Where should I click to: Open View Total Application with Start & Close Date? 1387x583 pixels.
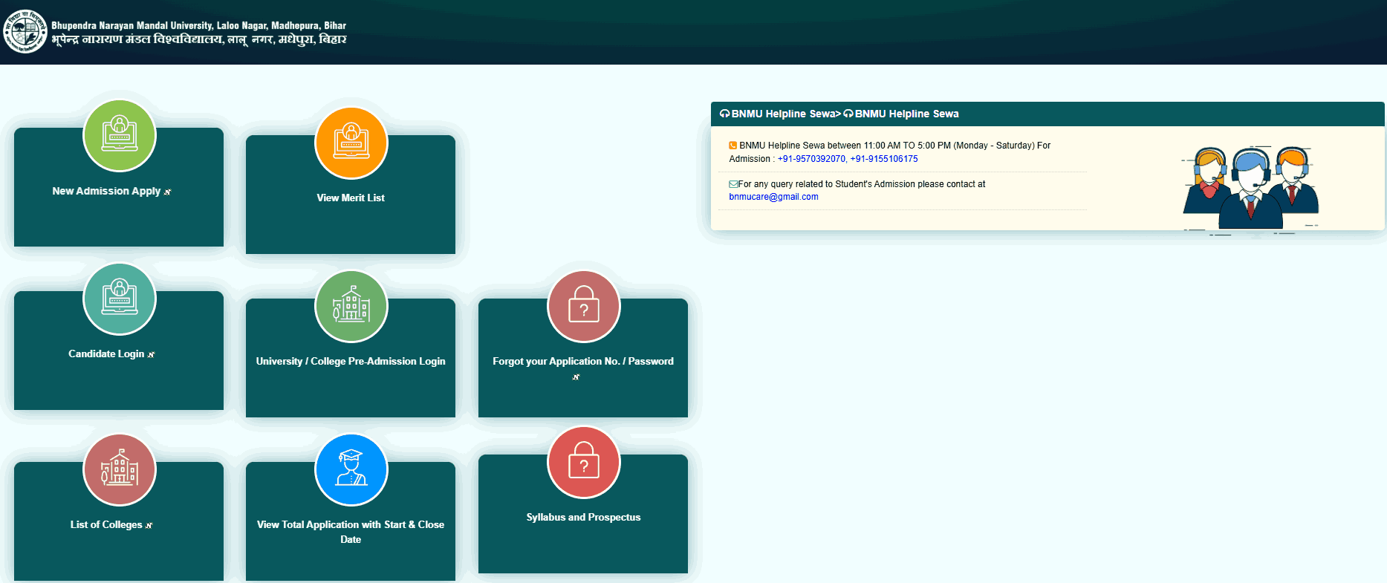[351, 525]
